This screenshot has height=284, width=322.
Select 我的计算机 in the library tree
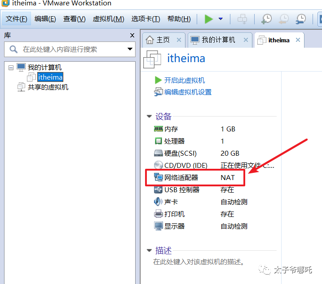point(44,68)
